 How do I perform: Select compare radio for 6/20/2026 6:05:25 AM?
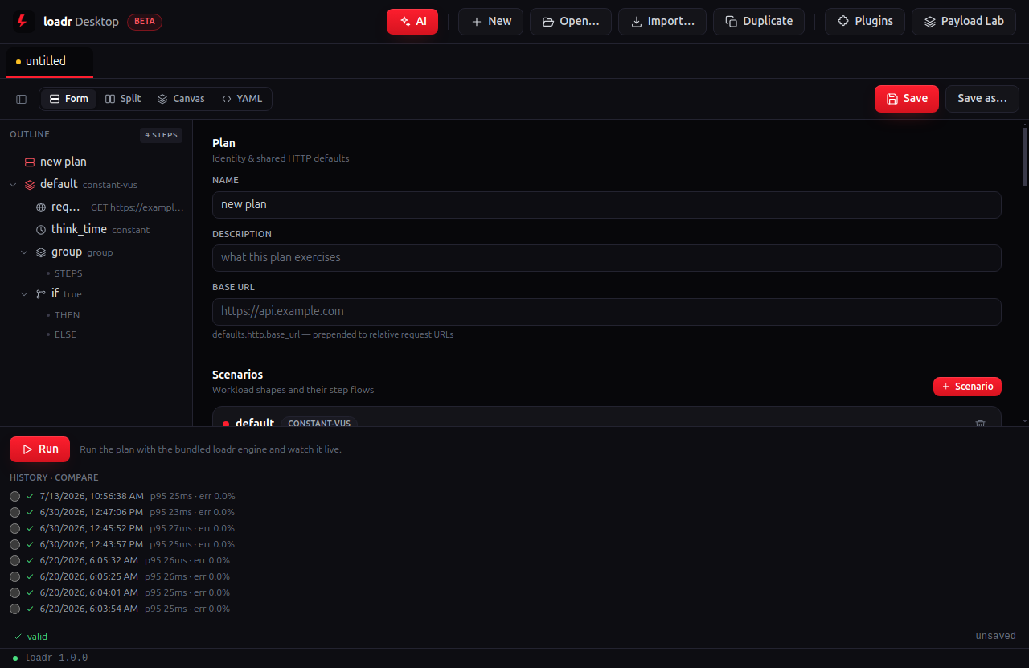14,576
